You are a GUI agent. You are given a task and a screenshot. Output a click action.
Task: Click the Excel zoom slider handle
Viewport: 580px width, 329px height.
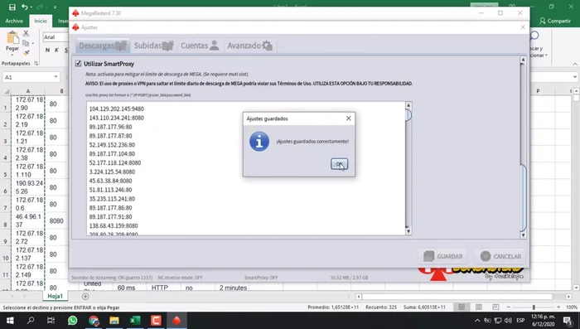pos(534,307)
